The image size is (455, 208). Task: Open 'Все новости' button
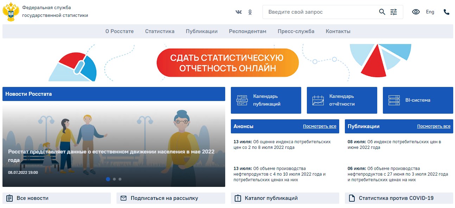pos(57,198)
